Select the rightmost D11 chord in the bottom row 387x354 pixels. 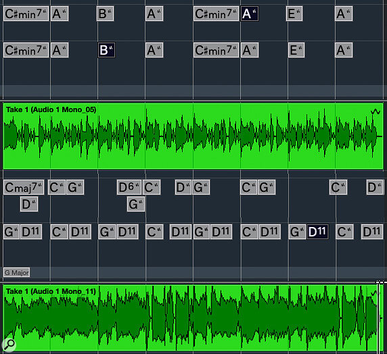click(372, 232)
